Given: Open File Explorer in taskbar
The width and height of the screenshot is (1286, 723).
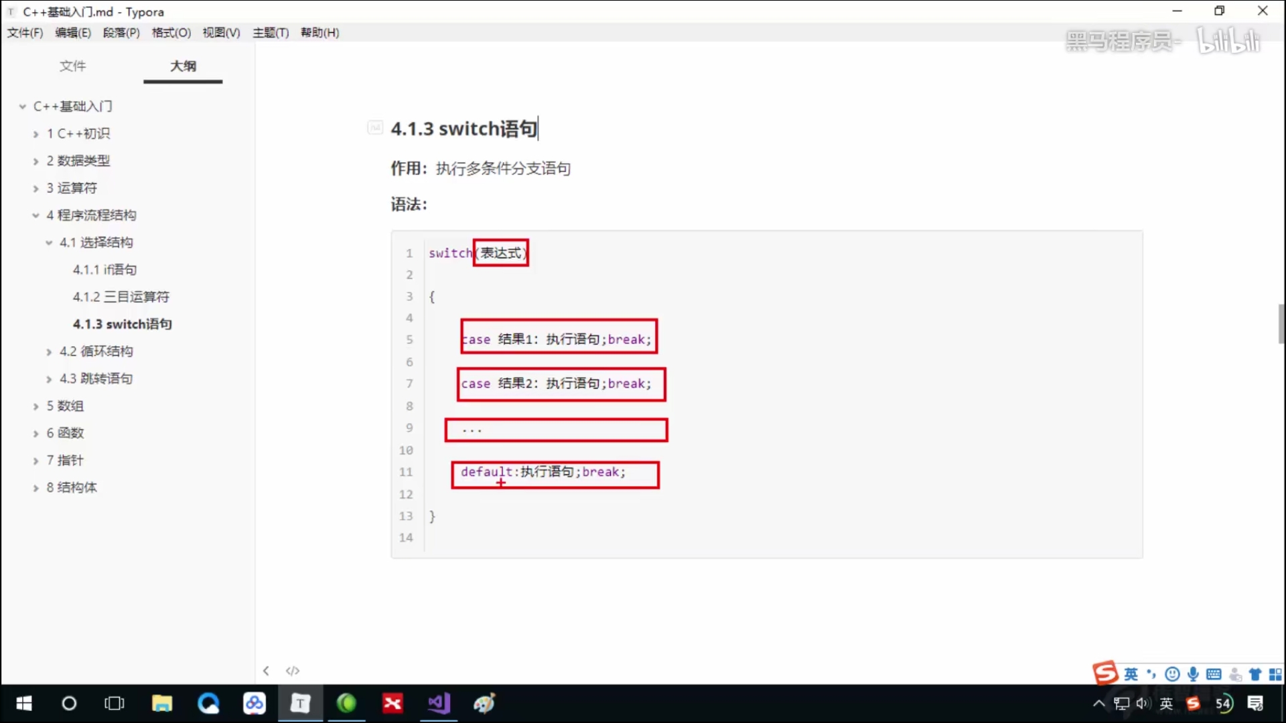Looking at the screenshot, I should (x=162, y=703).
